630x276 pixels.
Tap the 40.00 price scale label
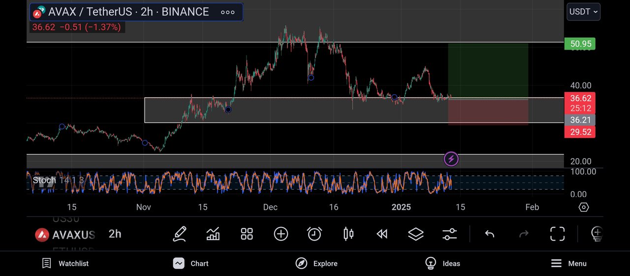[581, 85]
